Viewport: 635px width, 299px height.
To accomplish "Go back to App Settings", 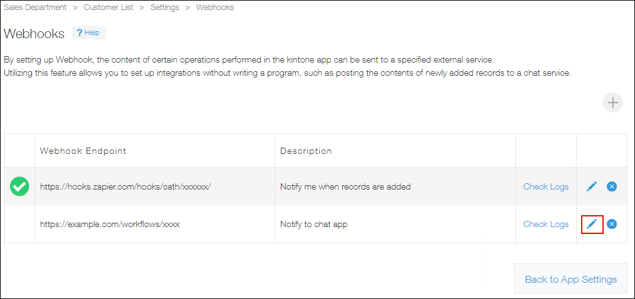I will pyautogui.click(x=570, y=279).
